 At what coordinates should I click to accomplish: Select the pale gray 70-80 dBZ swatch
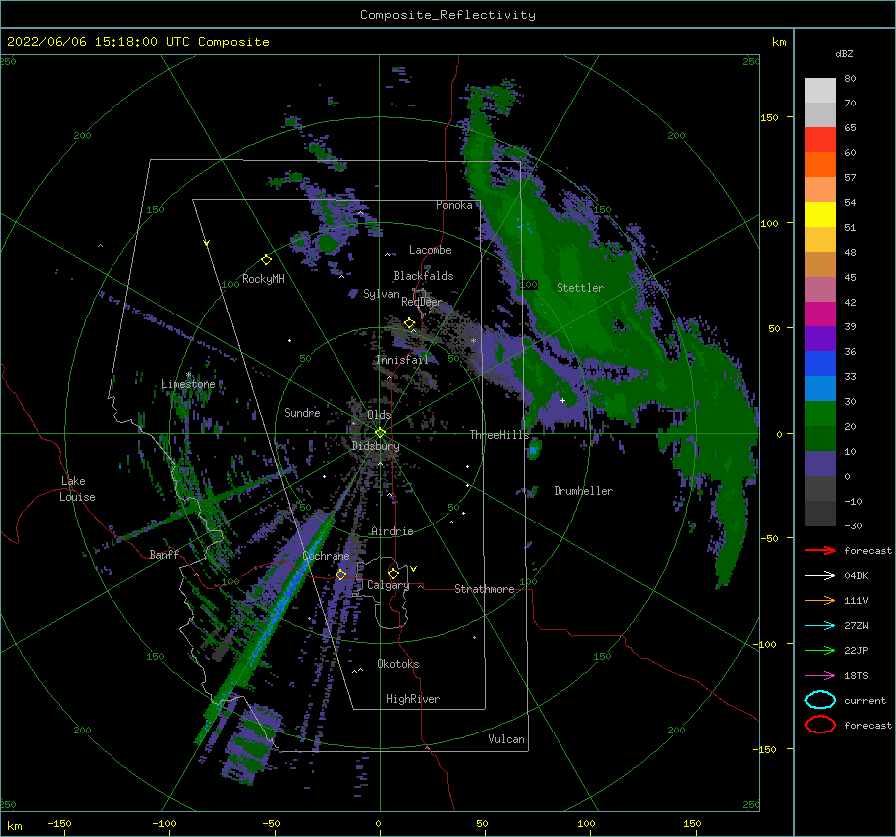(x=820, y=91)
